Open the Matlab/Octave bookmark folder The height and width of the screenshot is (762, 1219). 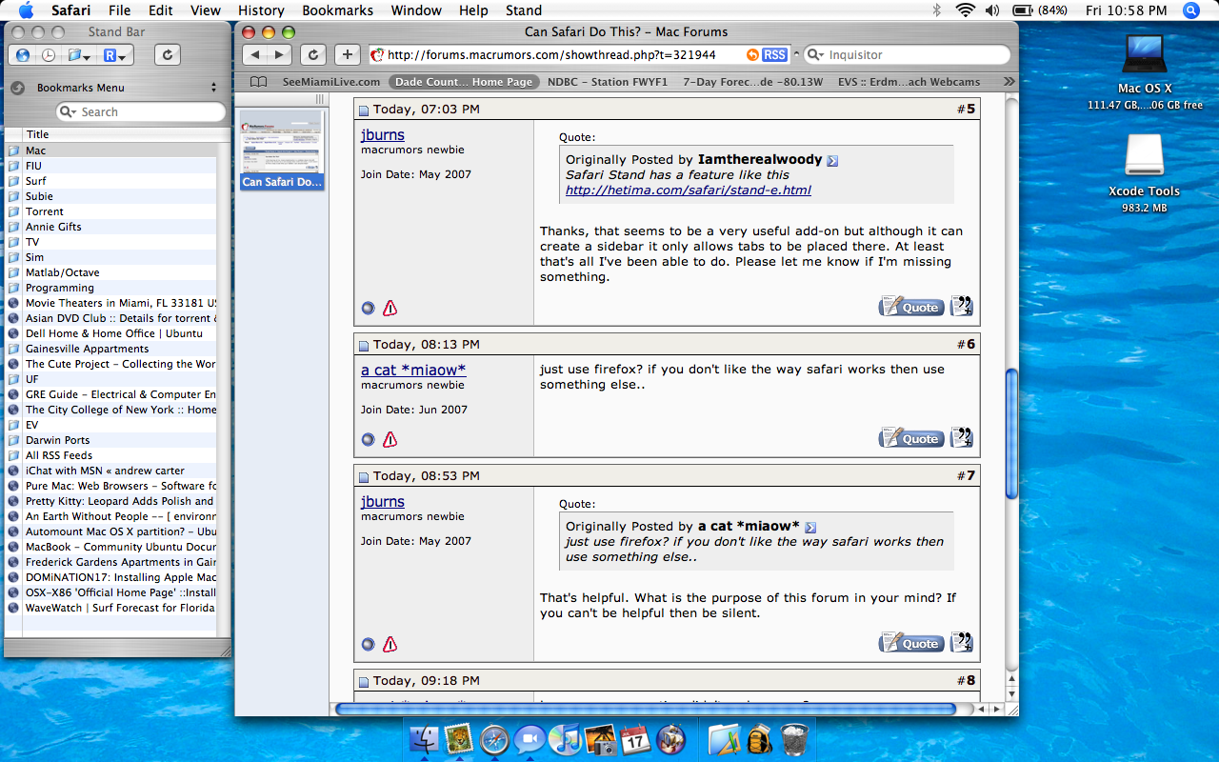pyautogui.click(x=111, y=272)
